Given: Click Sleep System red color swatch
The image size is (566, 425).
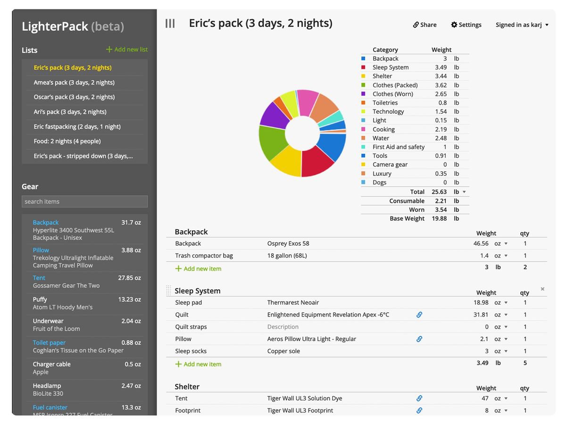Looking at the screenshot, I should 363,67.
